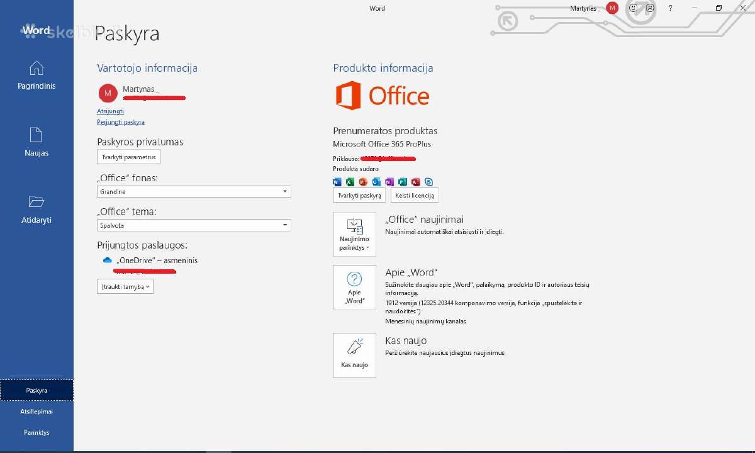Click the Martynas name under Vartotojo informacija

pos(141,89)
